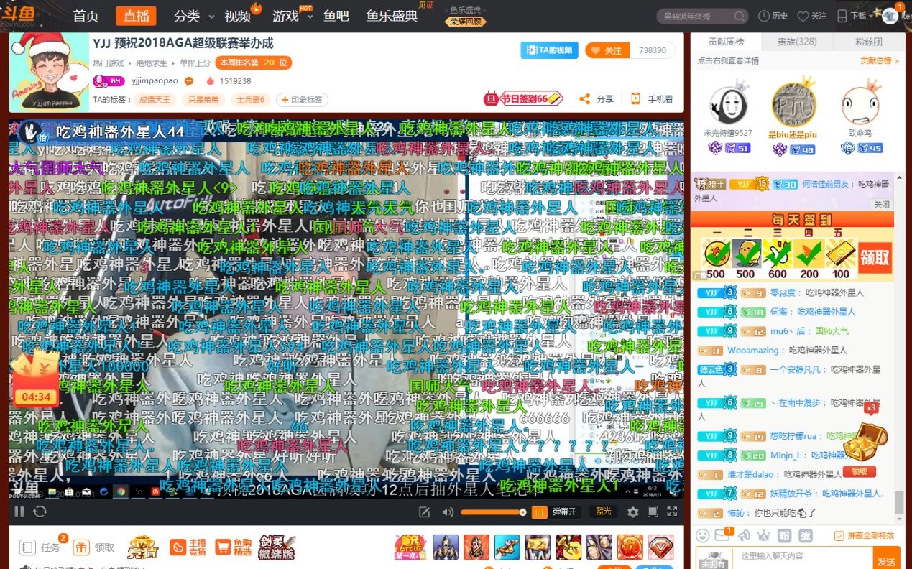Toggle the 弹幕开 danmaku switch
Viewport: 912px width, 569px height.
564,512
